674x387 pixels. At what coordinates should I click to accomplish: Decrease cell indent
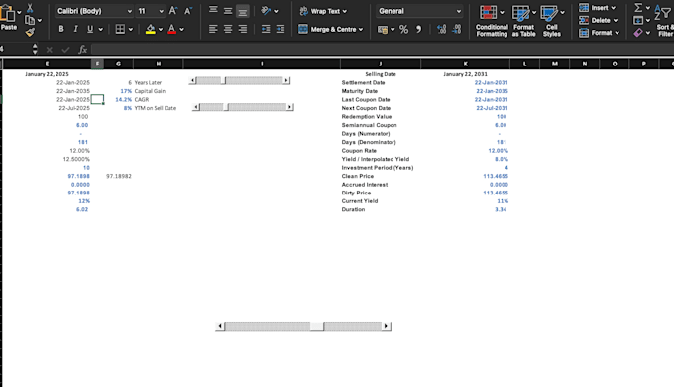coord(266,29)
